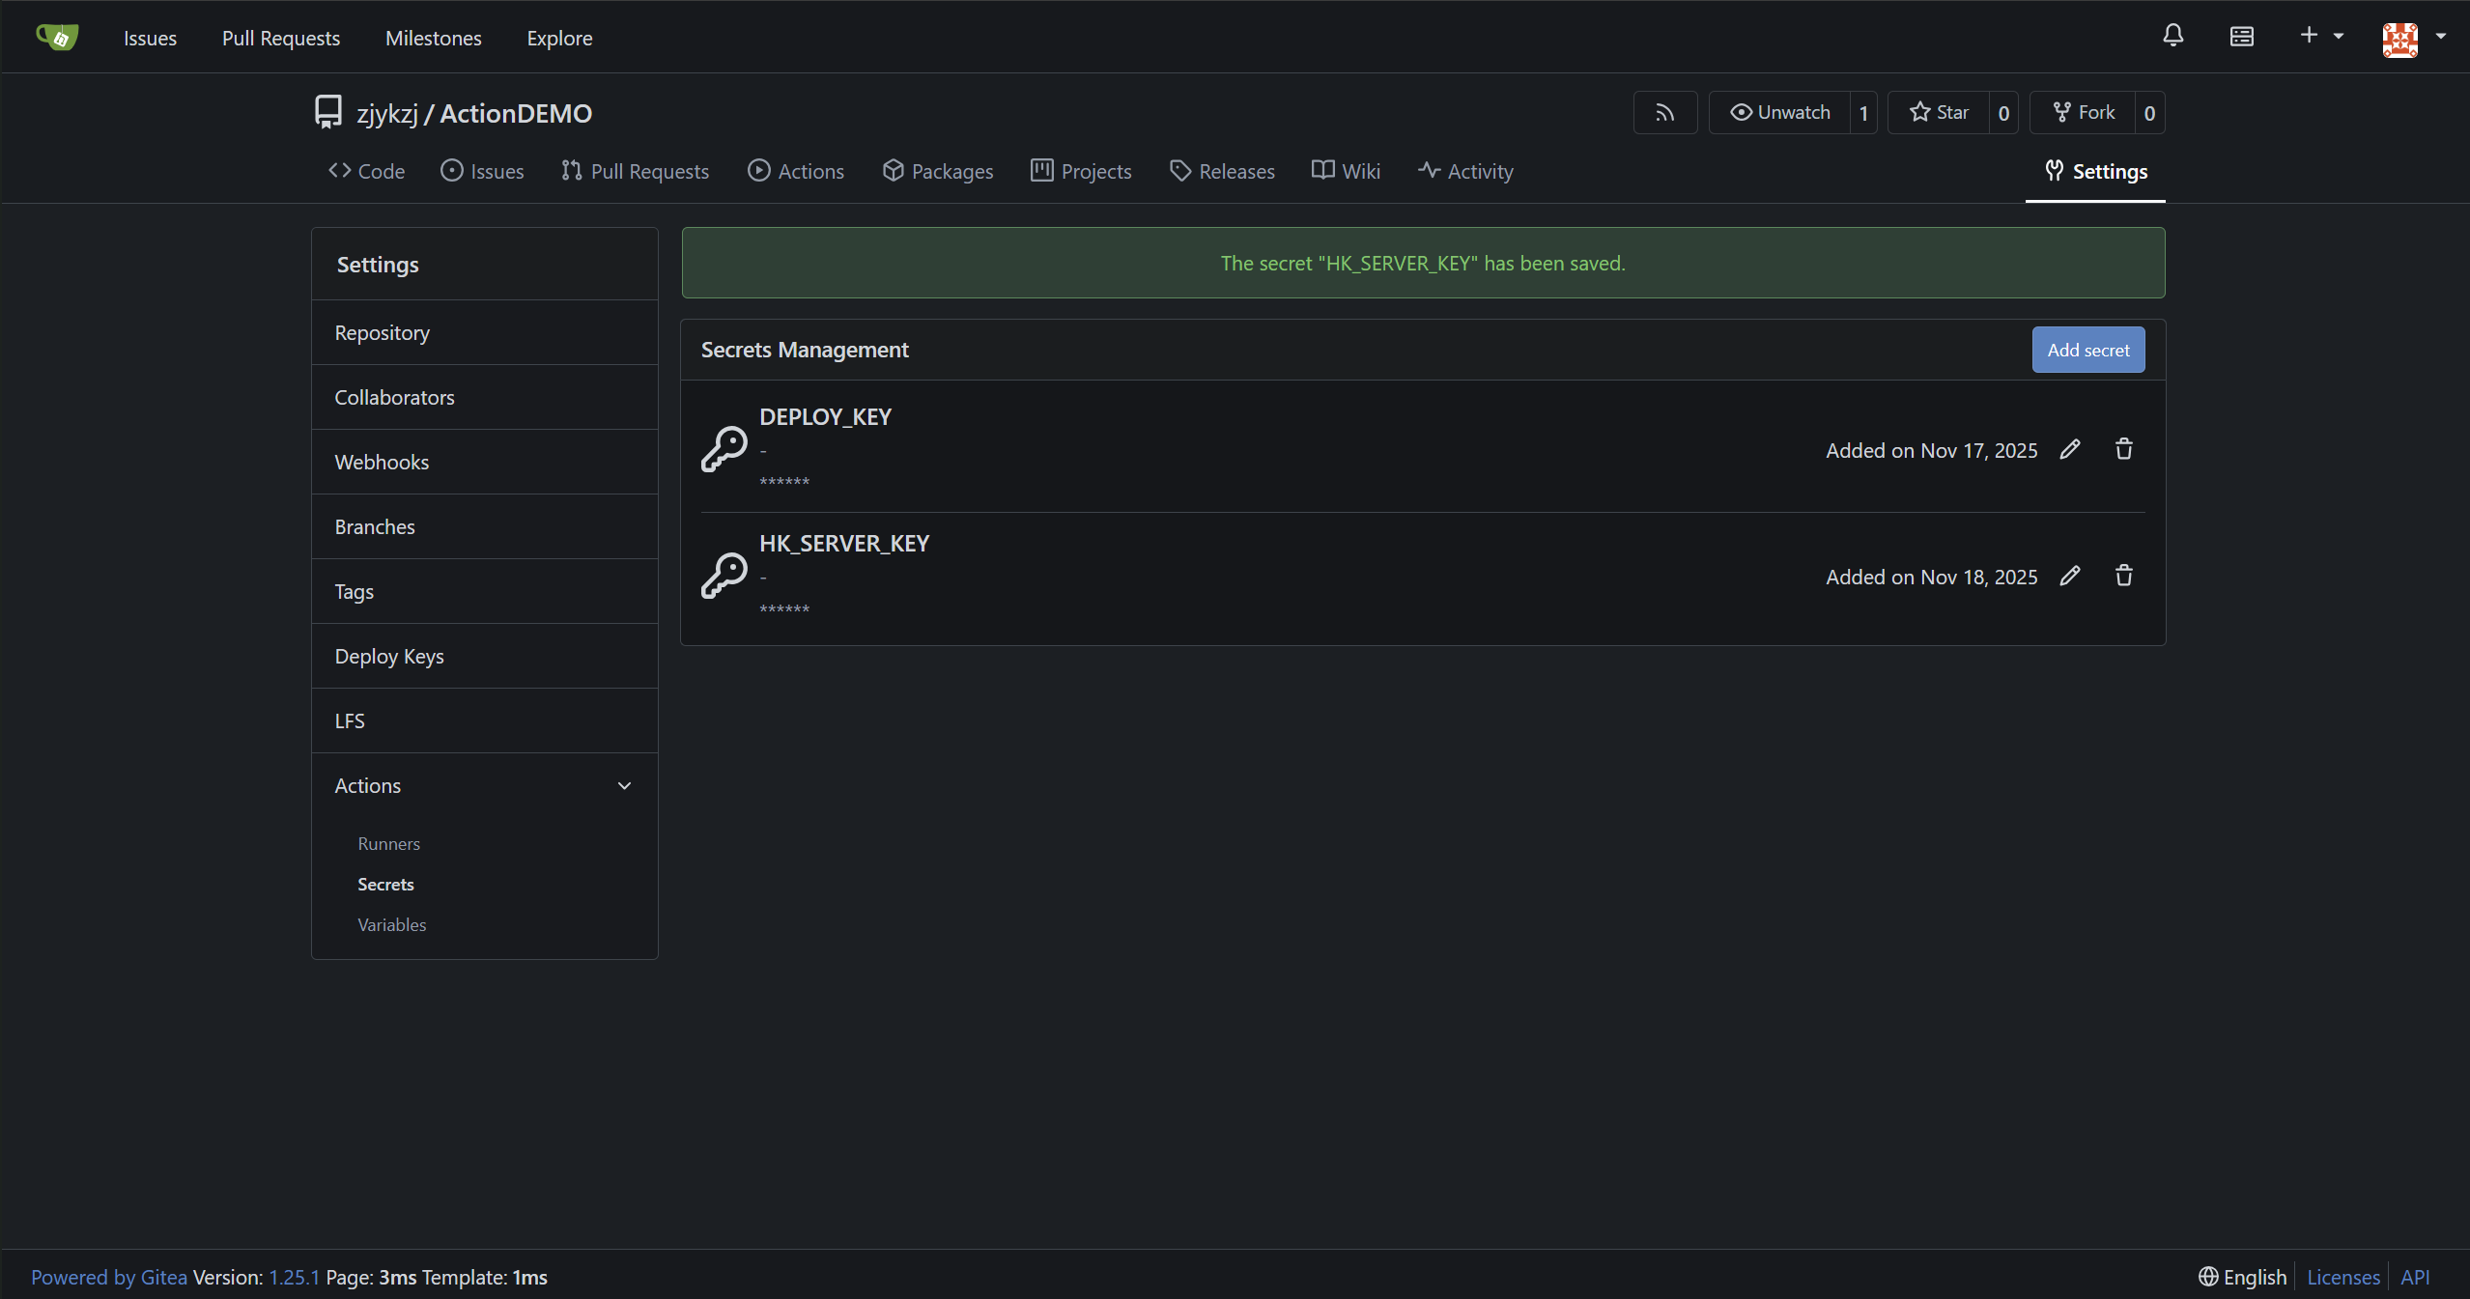
Task: Delete the DEPLOY_KEY secret with trash icon
Action: pos(2123,450)
